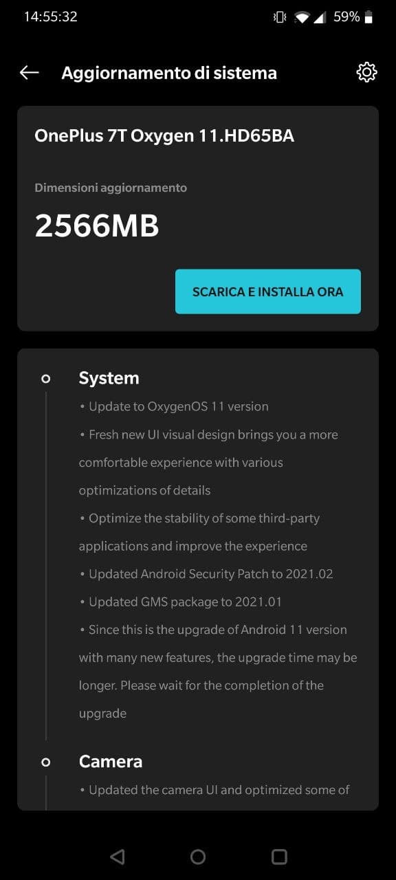
Task: Tap Scarica e installa ora button
Action: pyautogui.click(x=268, y=291)
